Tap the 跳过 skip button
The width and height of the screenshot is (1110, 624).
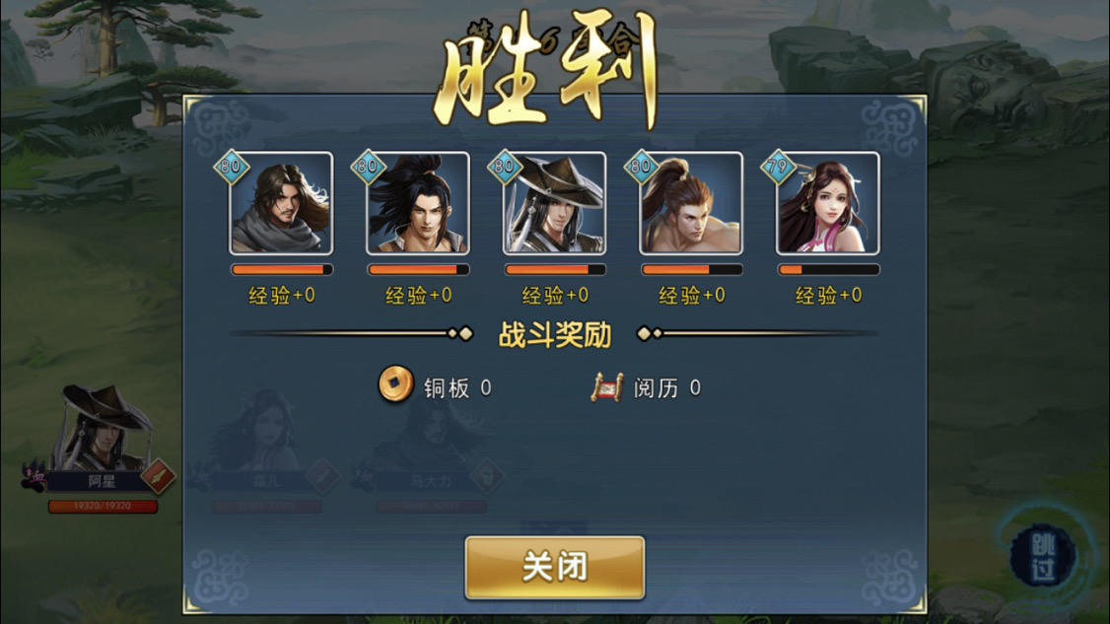(1043, 557)
